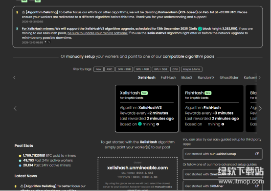Toggle the Kaspa & forks tag filter
This screenshot has height=191, width=271.
pyautogui.click(x=191, y=69)
